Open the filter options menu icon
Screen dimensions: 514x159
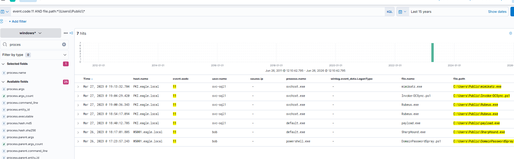click(x=1, y=21)
